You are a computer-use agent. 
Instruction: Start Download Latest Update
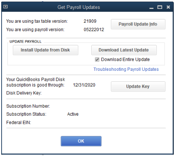[124, 50]
